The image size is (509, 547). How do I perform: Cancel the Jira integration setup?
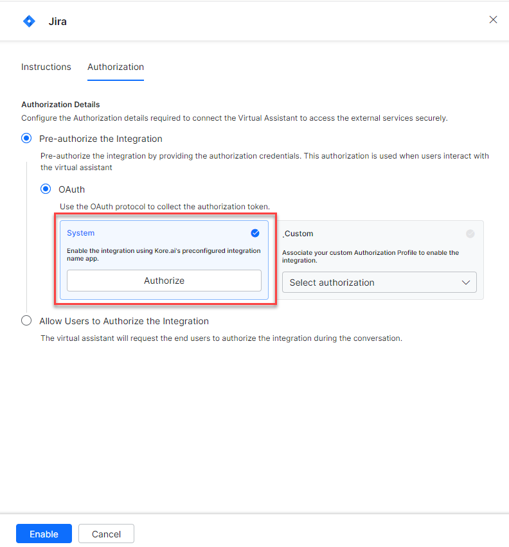[x=106, y=534]
